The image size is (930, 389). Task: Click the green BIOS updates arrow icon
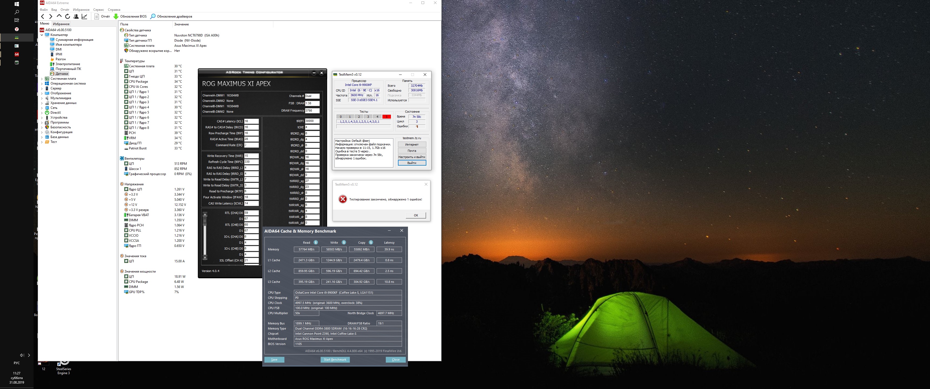coord(116,16)
